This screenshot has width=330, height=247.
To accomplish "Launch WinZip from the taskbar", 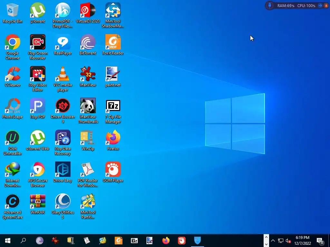I will pos(71,241).
